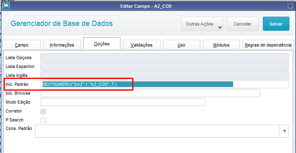
Task: Click the Gerenciador de Base de Dados heading
Action: point(62,23)
